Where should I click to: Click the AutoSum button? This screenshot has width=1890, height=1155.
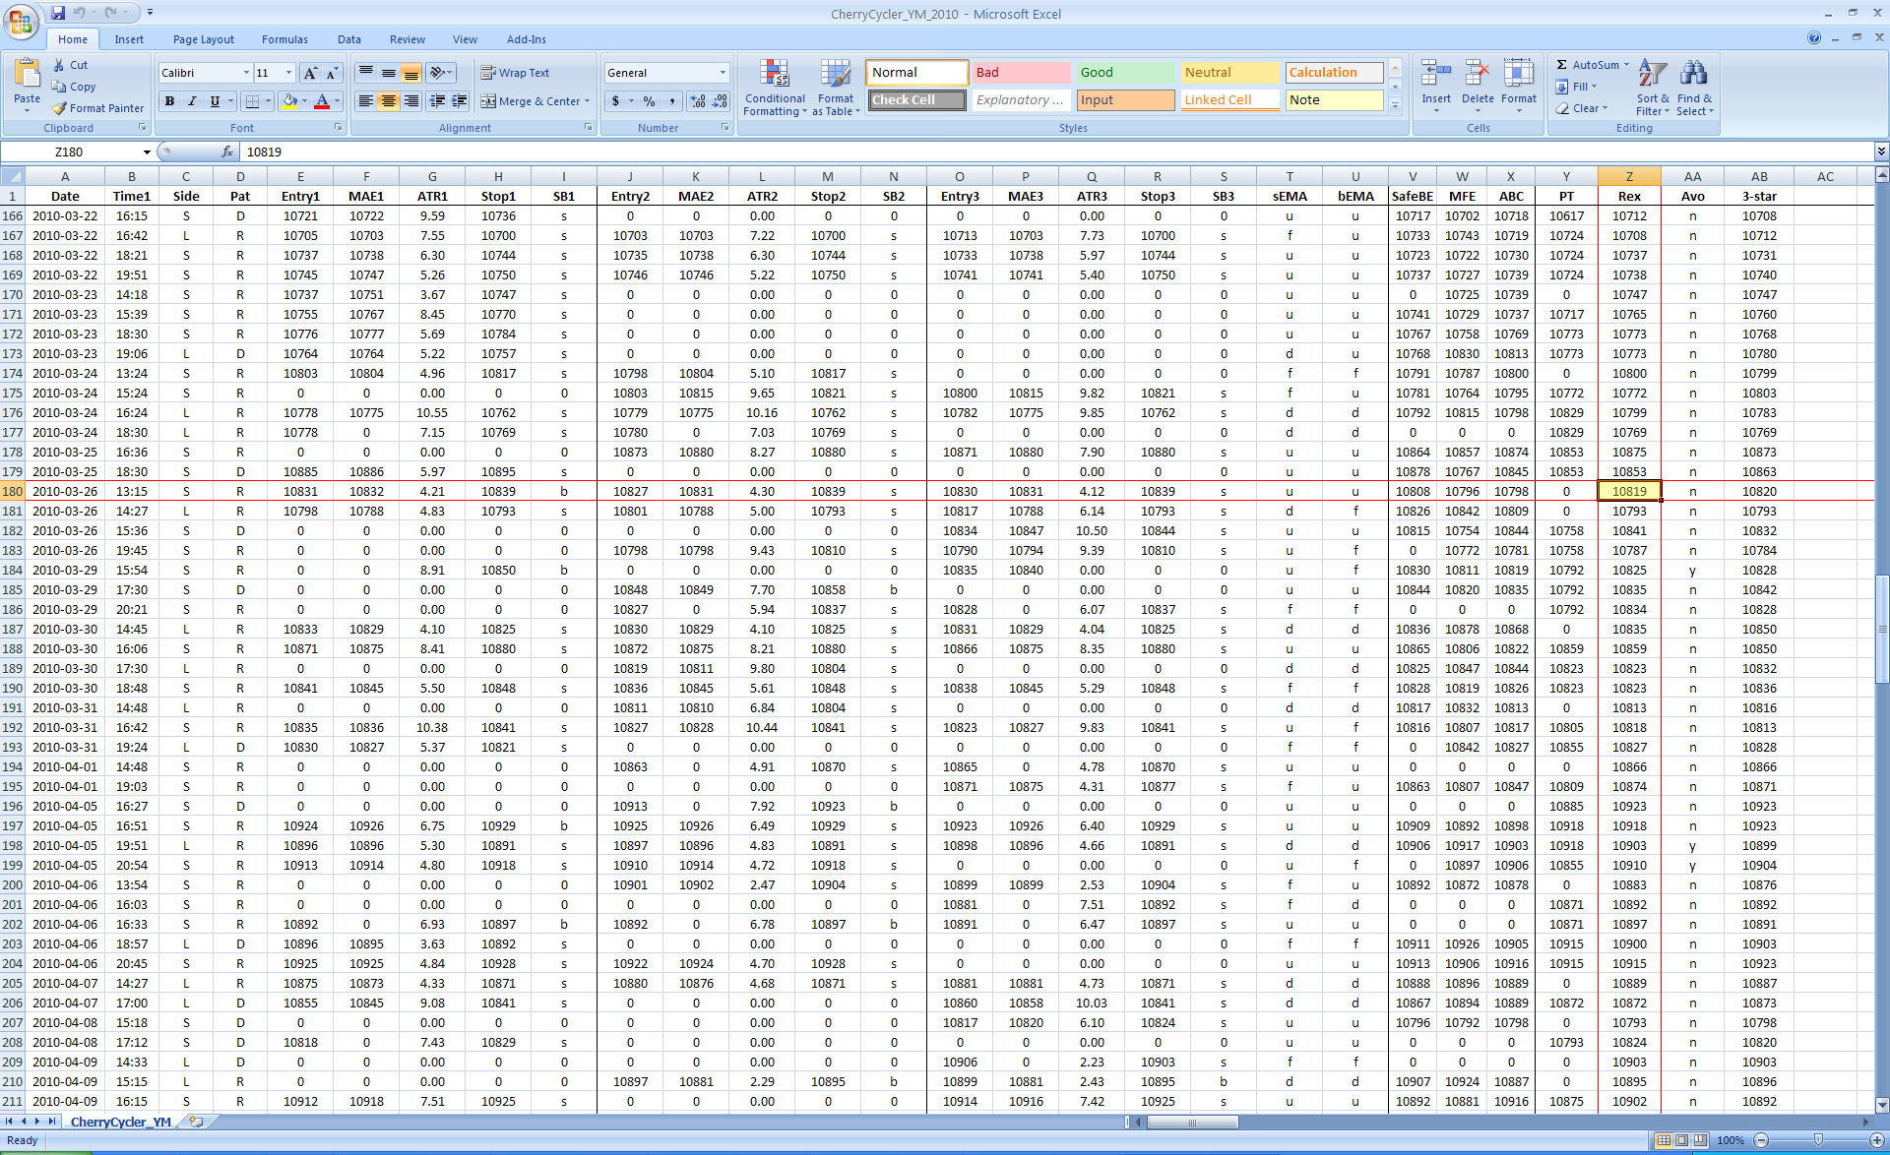(x=1586, y=65)
